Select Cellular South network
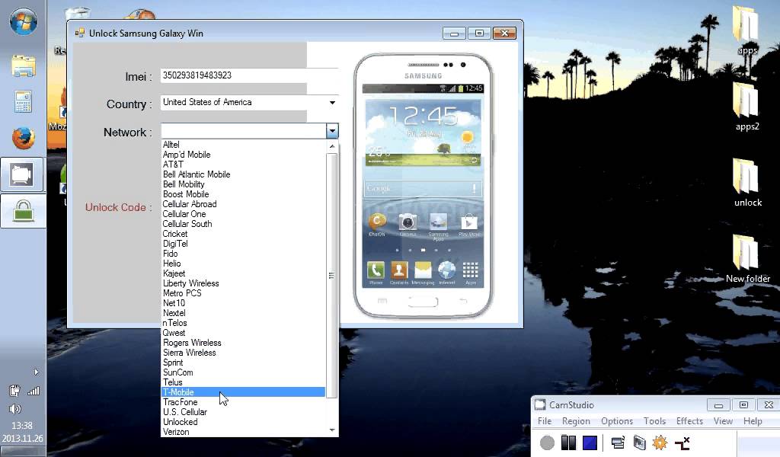 click(x=244, y=224)
